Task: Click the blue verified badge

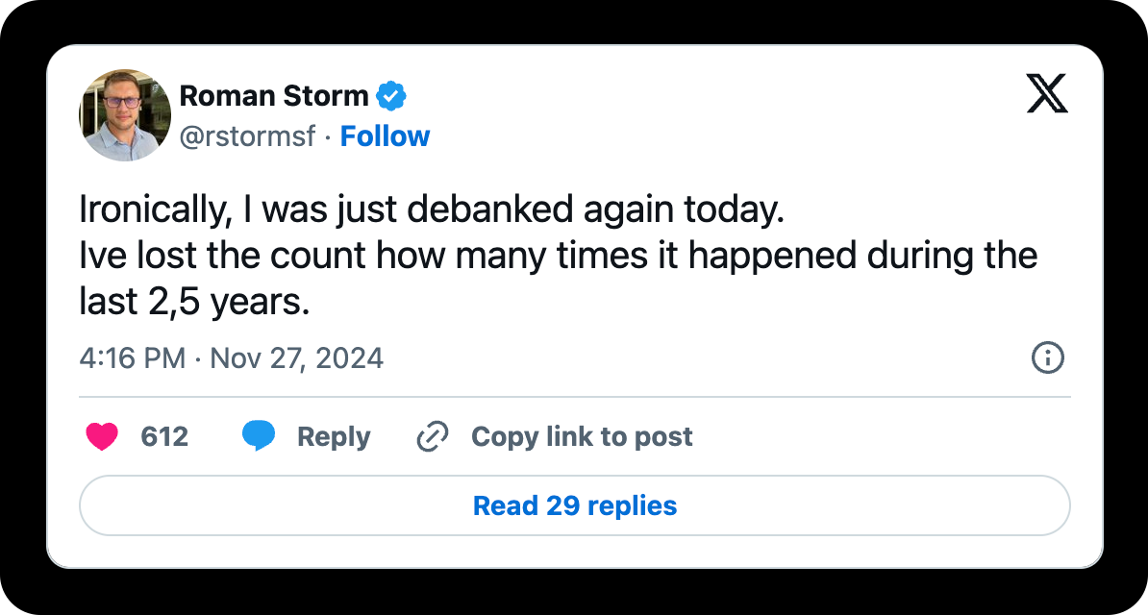Action: [391, 96]
